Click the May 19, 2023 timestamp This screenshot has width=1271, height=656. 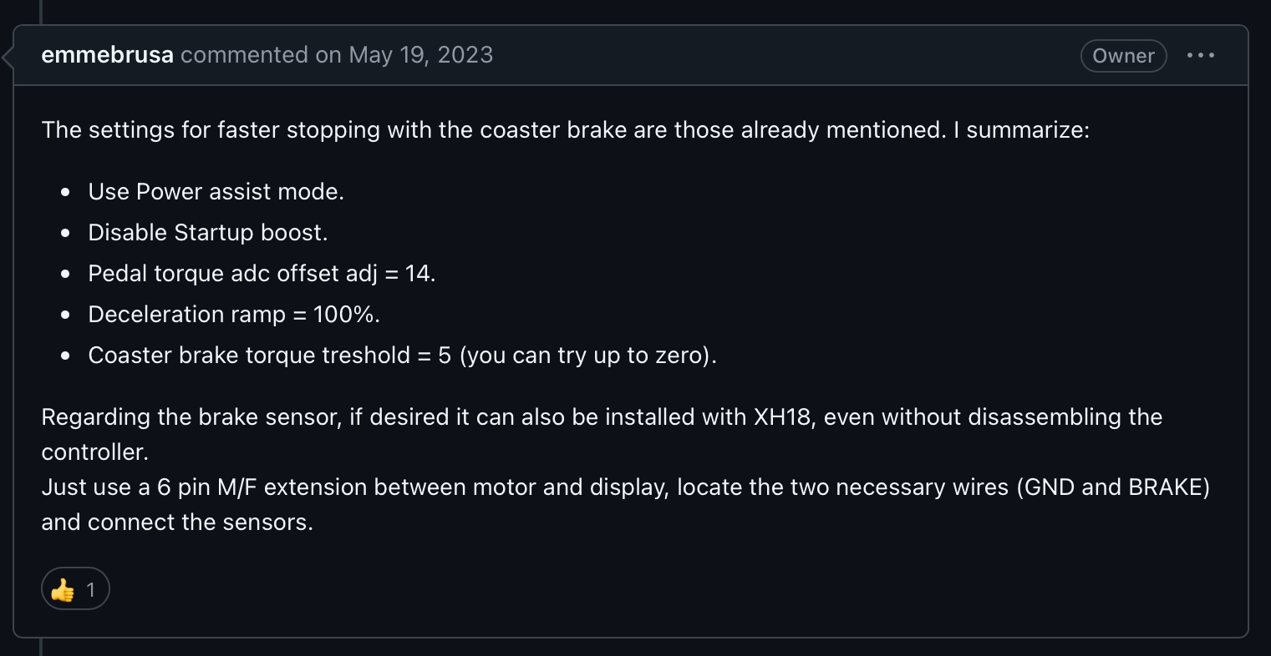(420, 55)
